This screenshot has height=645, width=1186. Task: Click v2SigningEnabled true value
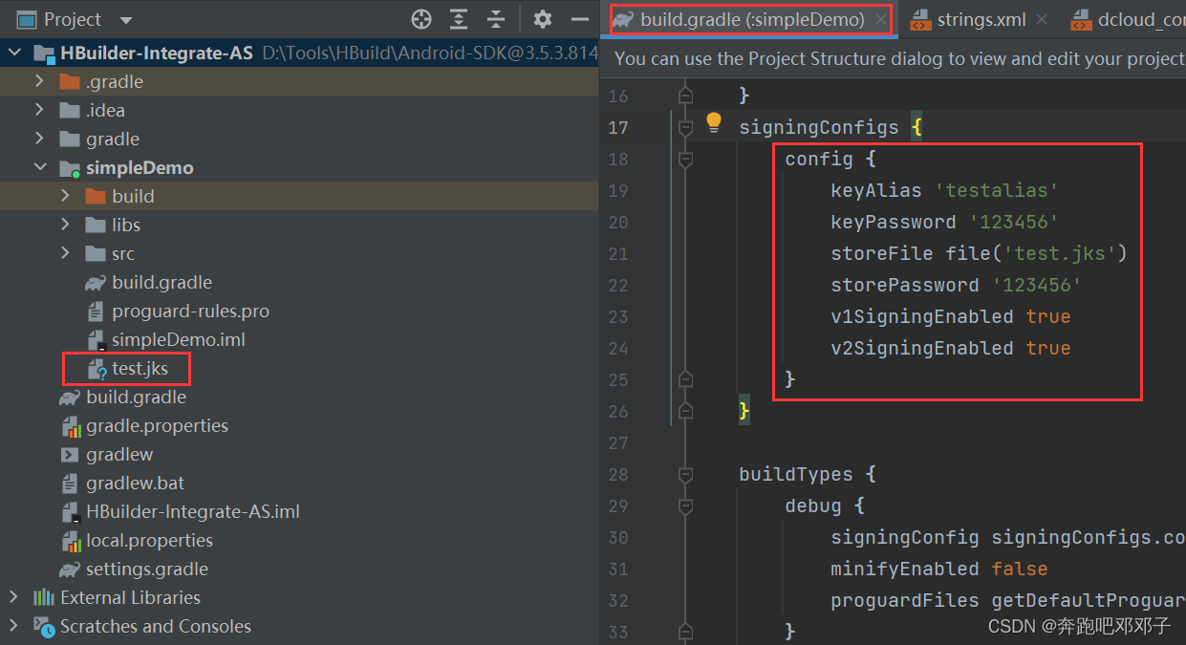tap(1048, 348)
